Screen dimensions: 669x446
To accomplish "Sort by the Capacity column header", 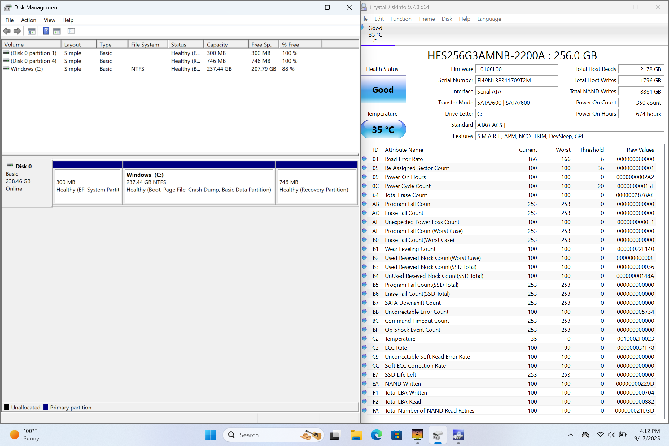I will pos(226,45).
